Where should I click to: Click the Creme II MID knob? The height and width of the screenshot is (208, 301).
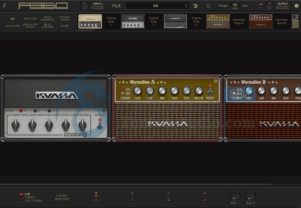click(x=49, y=125)
